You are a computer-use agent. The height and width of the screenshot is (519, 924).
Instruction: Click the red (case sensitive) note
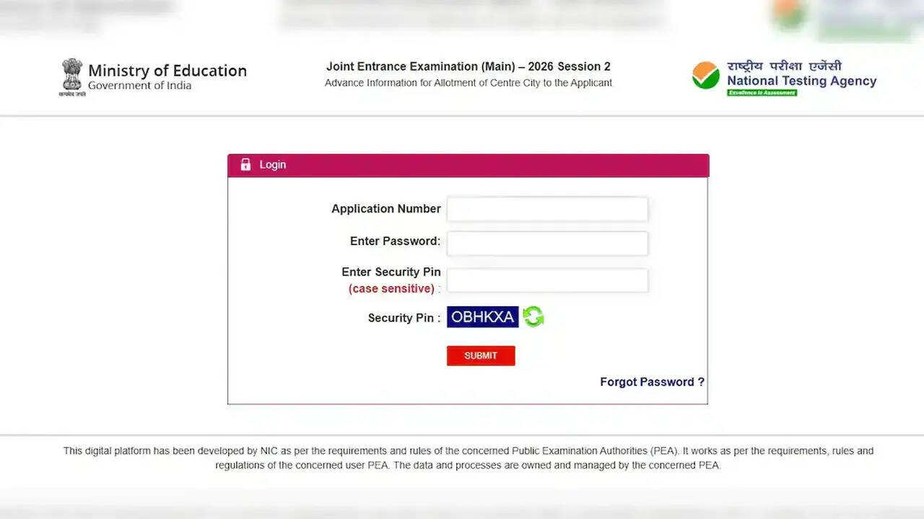tap(391, 288)
